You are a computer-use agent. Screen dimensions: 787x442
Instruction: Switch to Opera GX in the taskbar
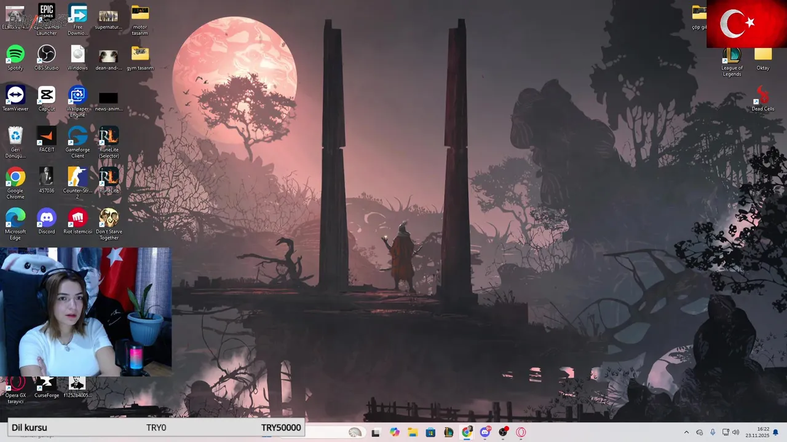pyautogui.click(x=521, y=432)
